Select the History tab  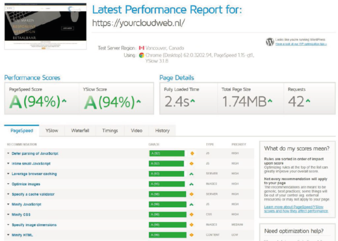(162, 131)
